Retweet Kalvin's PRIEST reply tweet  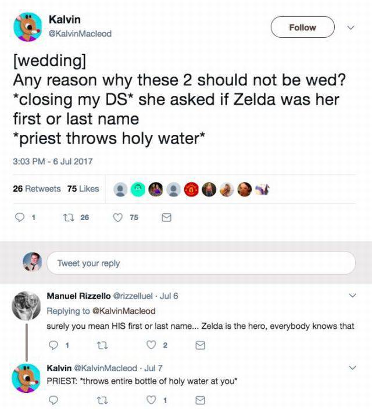tap(102, 400)
